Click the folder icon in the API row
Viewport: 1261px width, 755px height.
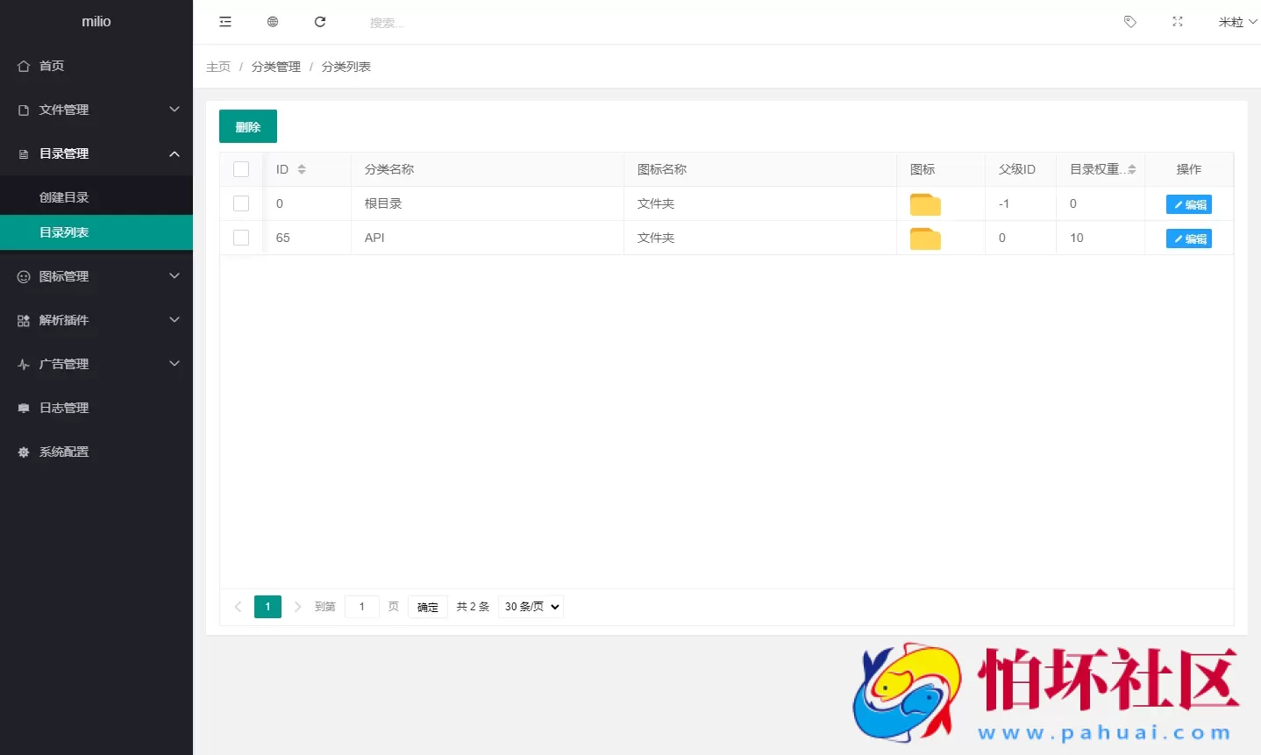pyautogui.click(x=924, y=237)
